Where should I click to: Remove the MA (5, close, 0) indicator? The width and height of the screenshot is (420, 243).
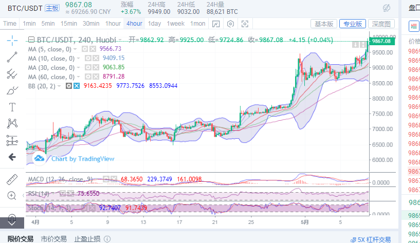(x=93, y=49)
